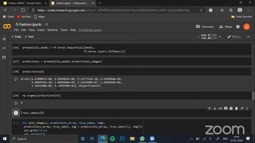Image resolution: width=255 pixels, height=143 pixels.
Task: Click the Colab CO logo
Action: tap(7, 26)
